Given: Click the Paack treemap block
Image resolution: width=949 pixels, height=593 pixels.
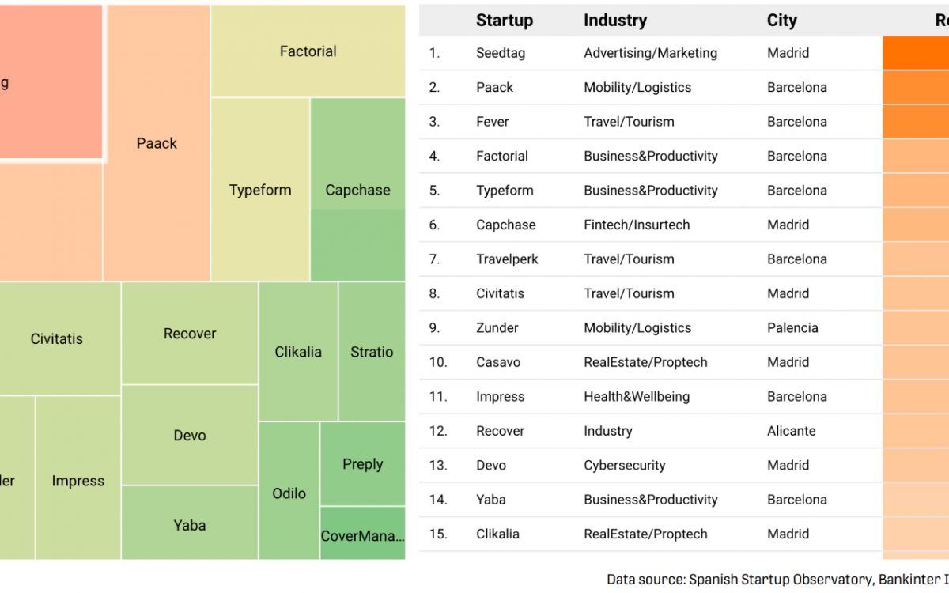Looking at the screenshot, I should click(x=157, y=143).
